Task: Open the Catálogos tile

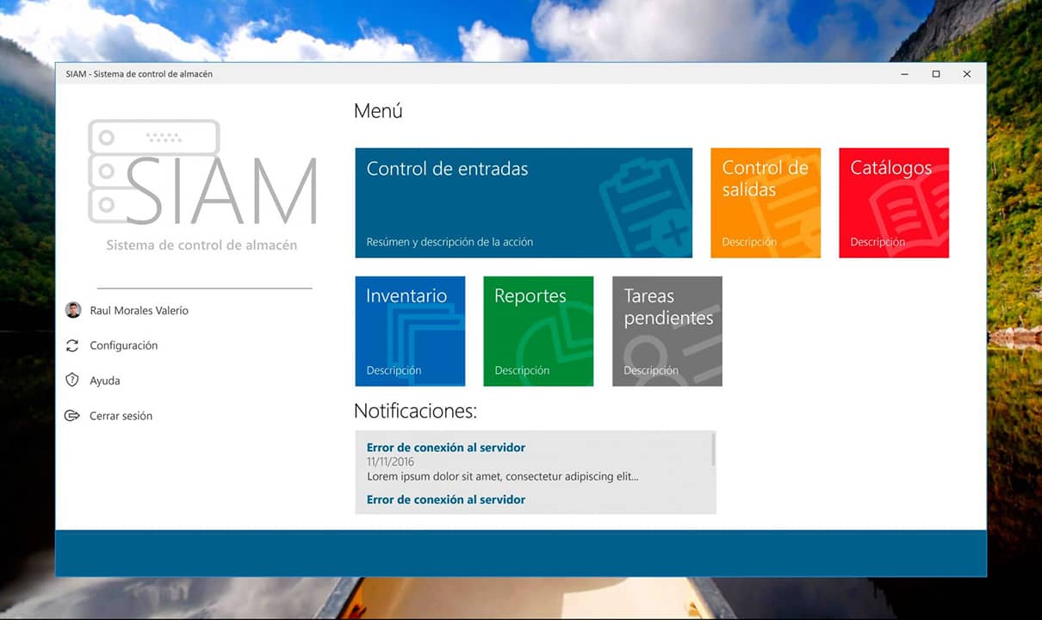Action: [894, 202]
